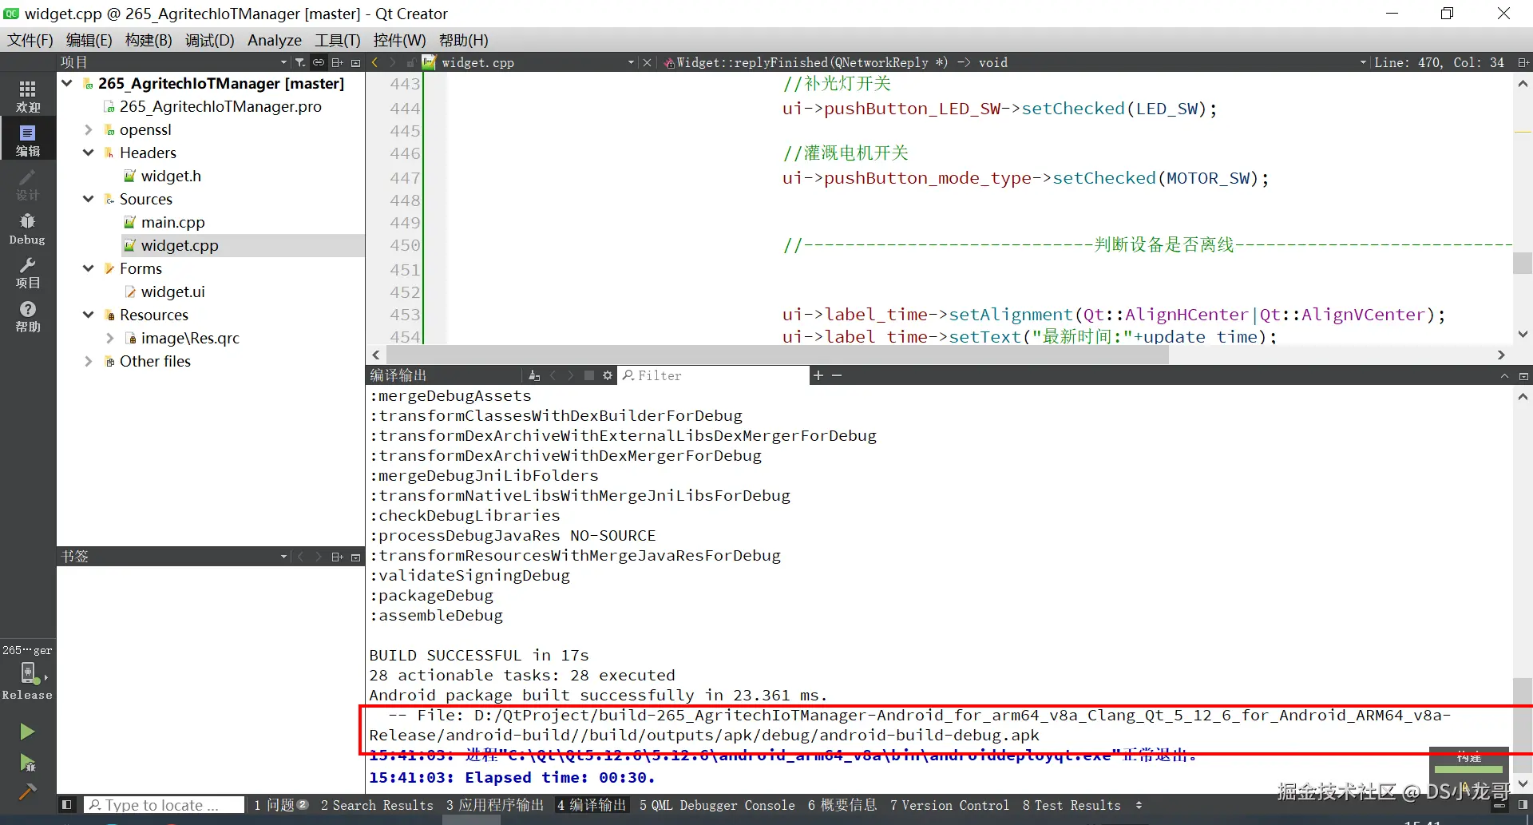Screen dimensions: 1533x825
Task: Expand the Other files folder
Action: tap(89, 361)
